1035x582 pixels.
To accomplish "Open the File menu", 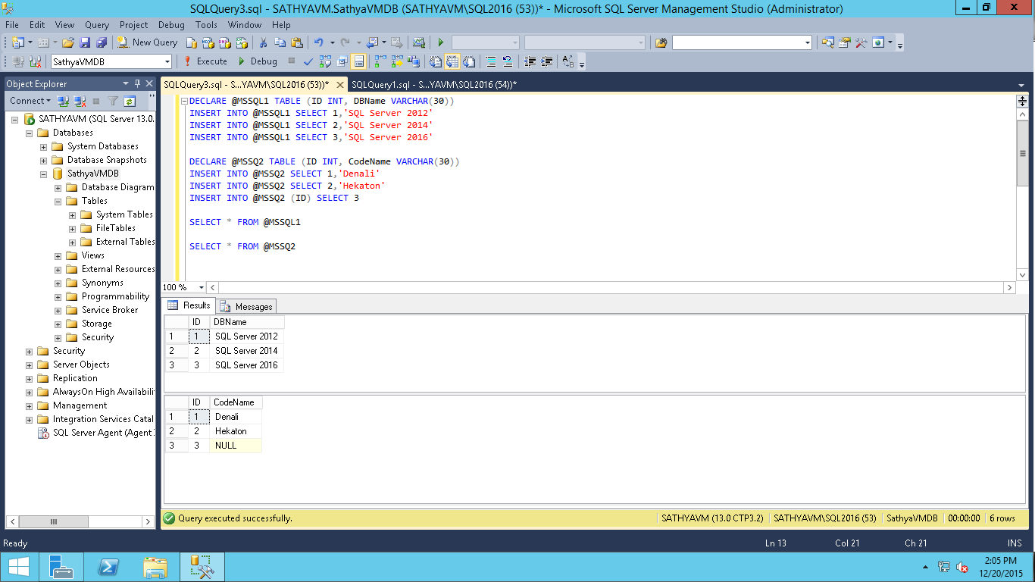I will [x=12, y=25].
